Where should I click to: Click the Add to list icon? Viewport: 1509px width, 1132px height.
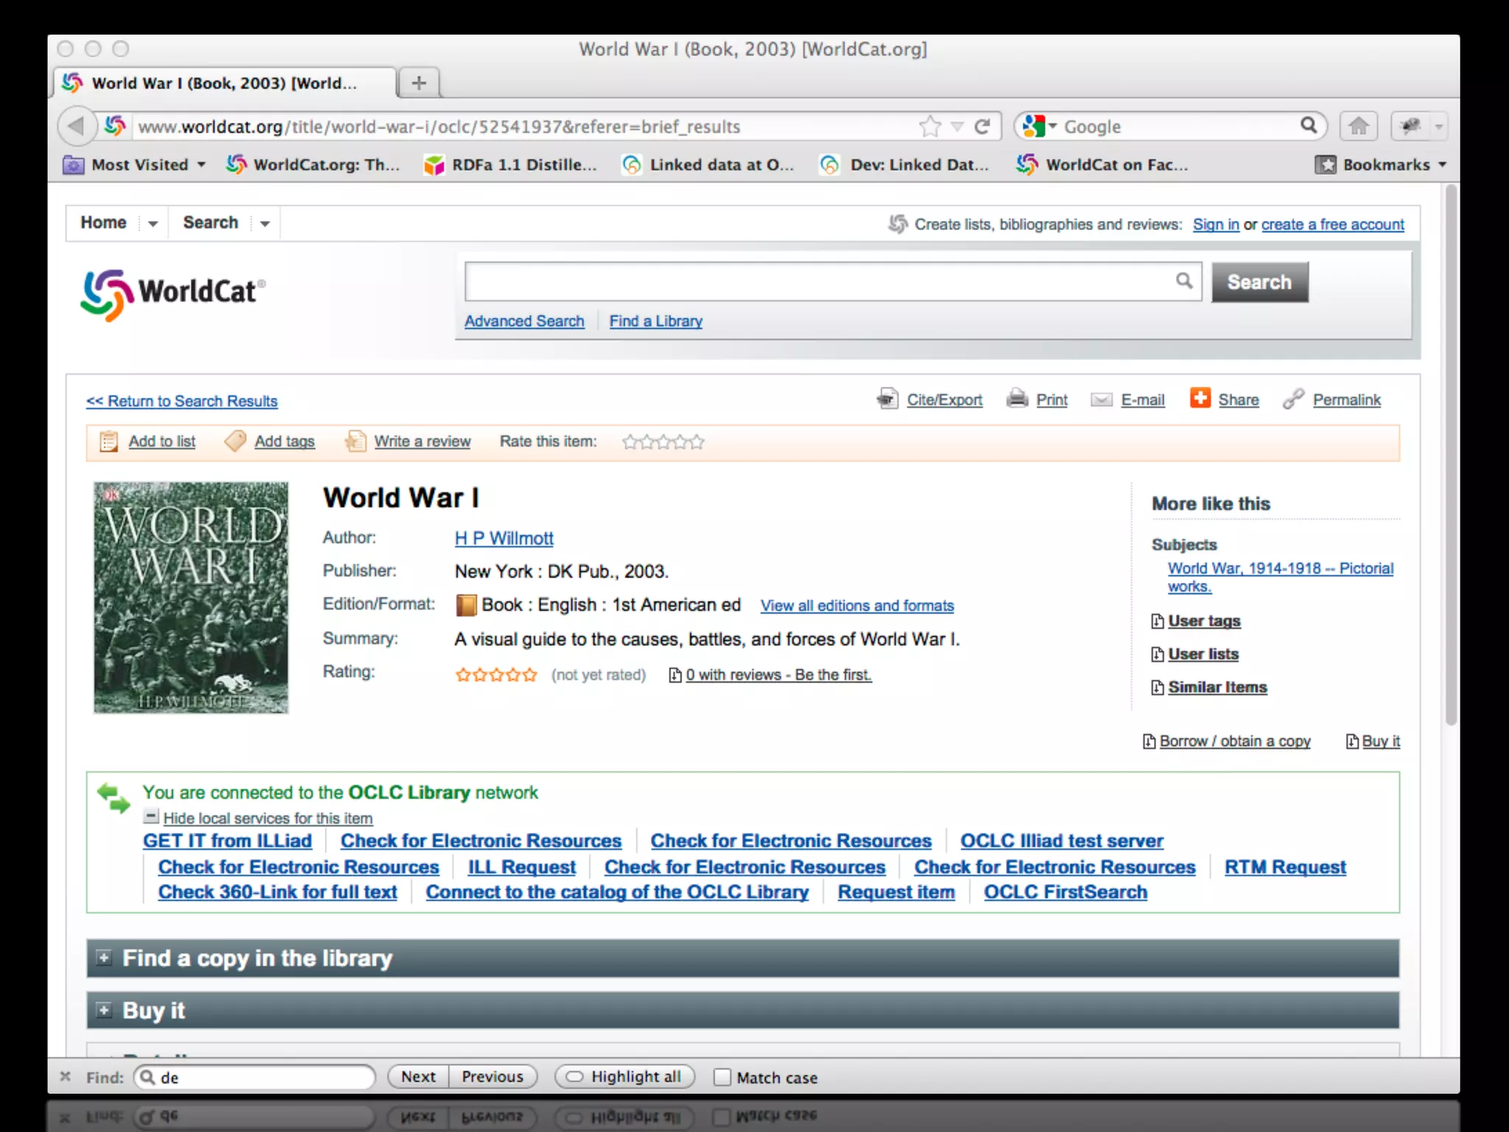point(108,441)
